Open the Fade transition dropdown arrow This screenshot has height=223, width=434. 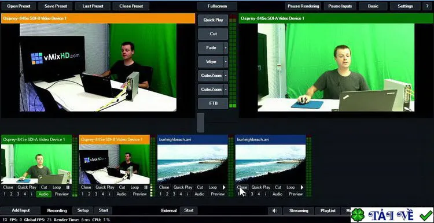pyautogui.click(x=226, y=48)
